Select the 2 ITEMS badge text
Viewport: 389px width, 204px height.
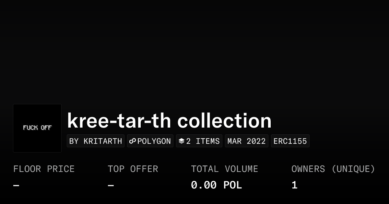click(x=203, y=141)
